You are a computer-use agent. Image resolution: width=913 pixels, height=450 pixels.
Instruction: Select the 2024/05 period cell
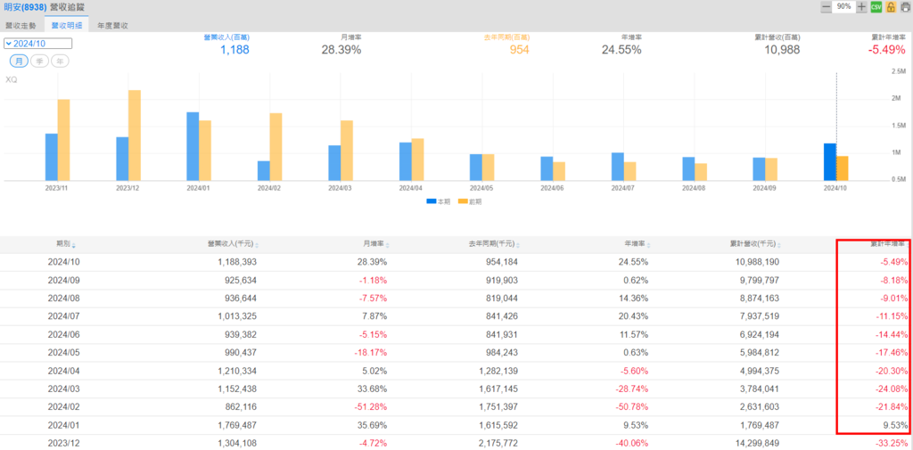click(x=63, y=353)
